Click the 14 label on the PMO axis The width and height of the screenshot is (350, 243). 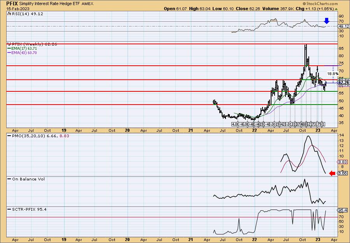point(341,135)
